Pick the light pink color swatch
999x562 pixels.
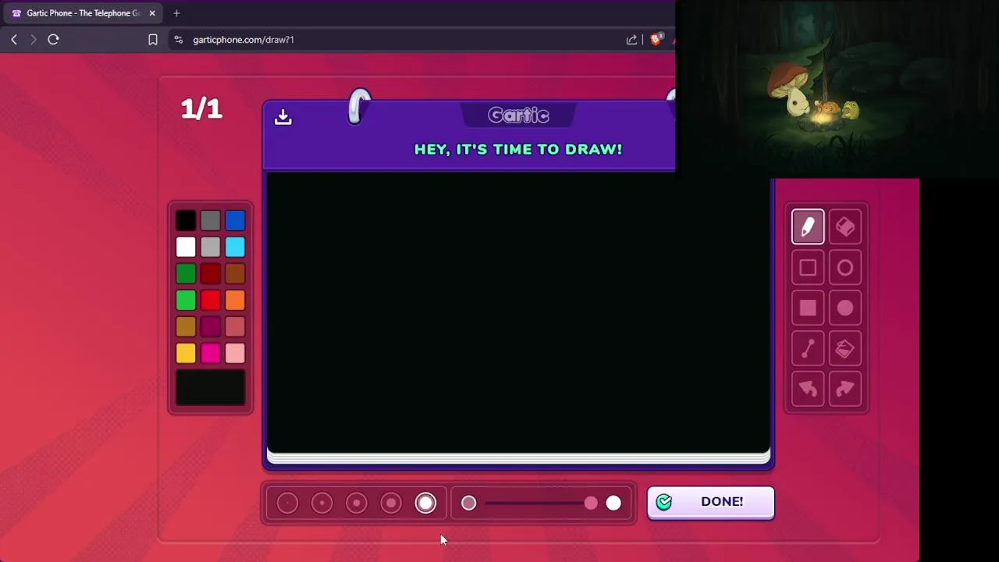(x=235, y=354)
